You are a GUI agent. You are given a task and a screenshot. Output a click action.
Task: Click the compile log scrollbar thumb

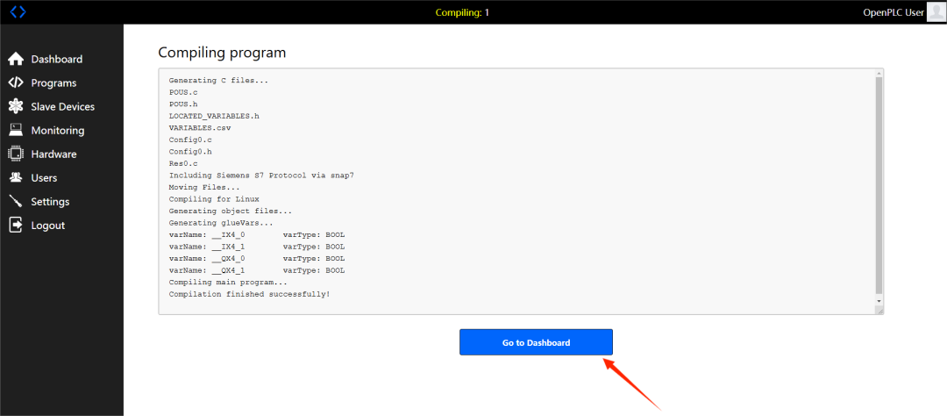pos(879,186)
